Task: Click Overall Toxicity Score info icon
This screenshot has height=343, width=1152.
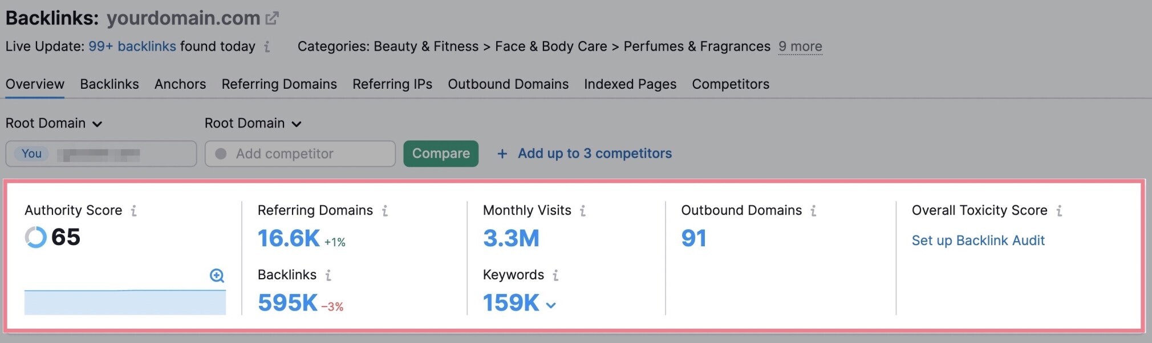Action: click(1059, 211)
